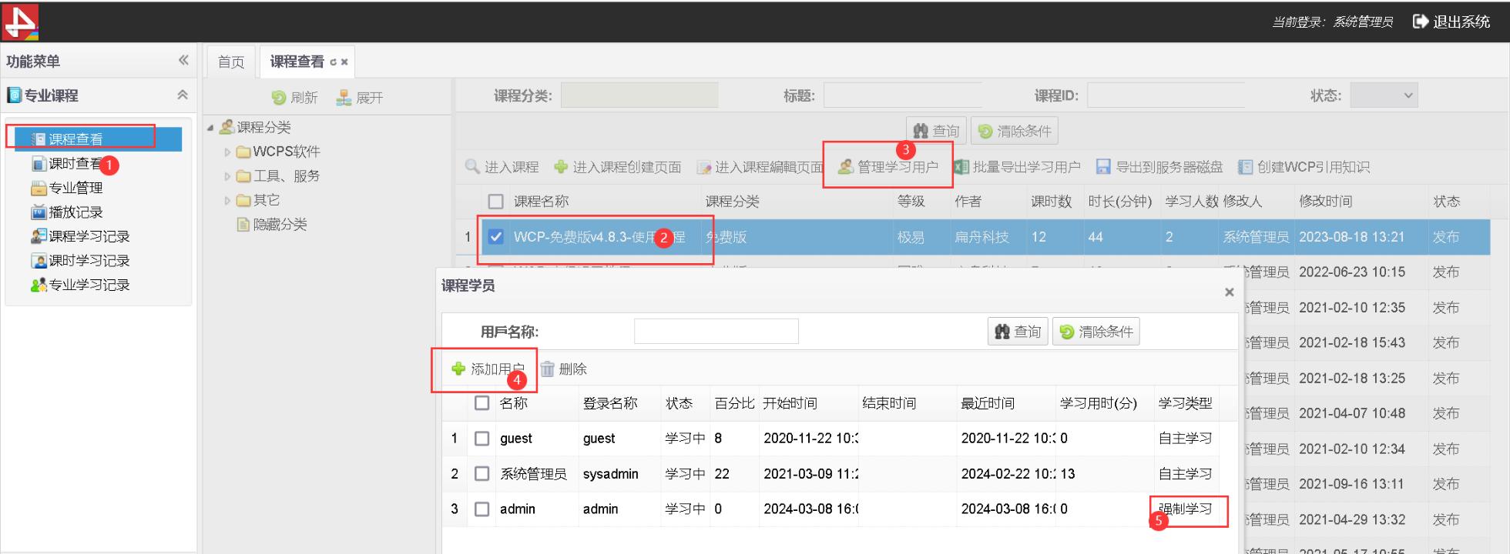Refresh the 课程查看 tab with its reload icon
Screen dimensions: 1510x554
point(333,62)
